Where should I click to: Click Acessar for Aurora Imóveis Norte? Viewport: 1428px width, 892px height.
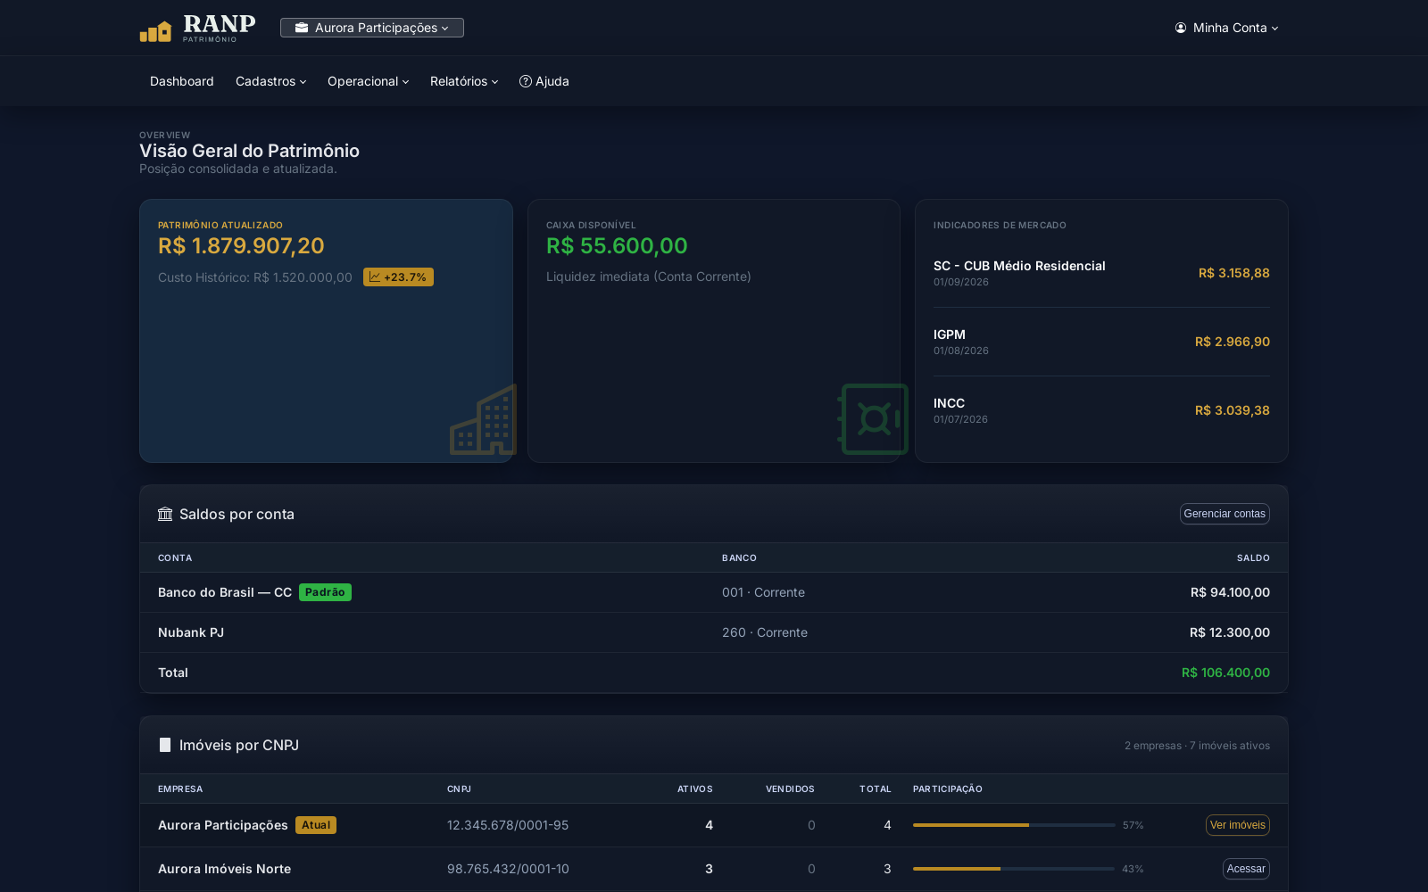1246,869
